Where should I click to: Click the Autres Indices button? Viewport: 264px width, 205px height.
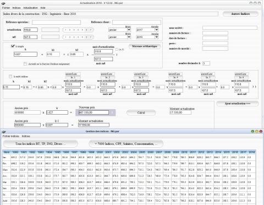point(240,14)
